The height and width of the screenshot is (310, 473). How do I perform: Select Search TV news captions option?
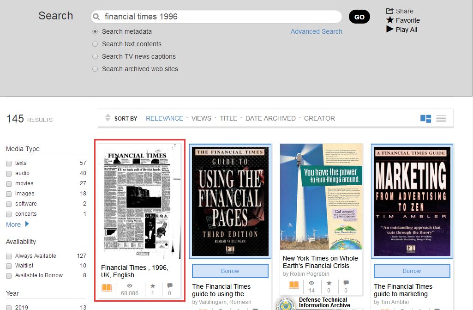[95, 56]
